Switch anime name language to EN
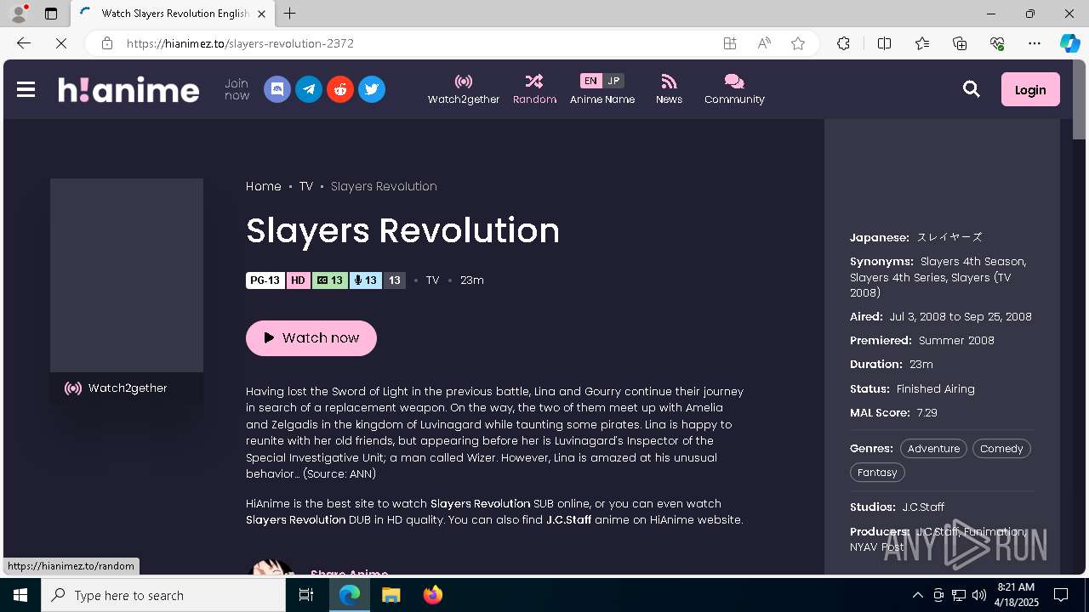1089x612 pixels. (590, 81)
